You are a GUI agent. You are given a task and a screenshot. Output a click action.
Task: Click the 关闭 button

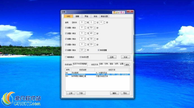click(x=125, y=57)
